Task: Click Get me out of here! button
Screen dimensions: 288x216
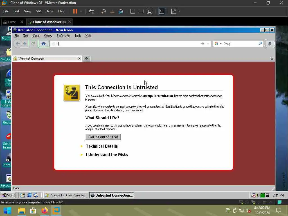Action: pyautogui.click(x=103, y=137)
